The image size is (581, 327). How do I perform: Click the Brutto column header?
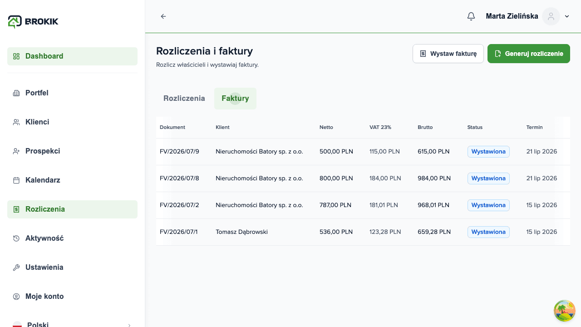point(425,128)
